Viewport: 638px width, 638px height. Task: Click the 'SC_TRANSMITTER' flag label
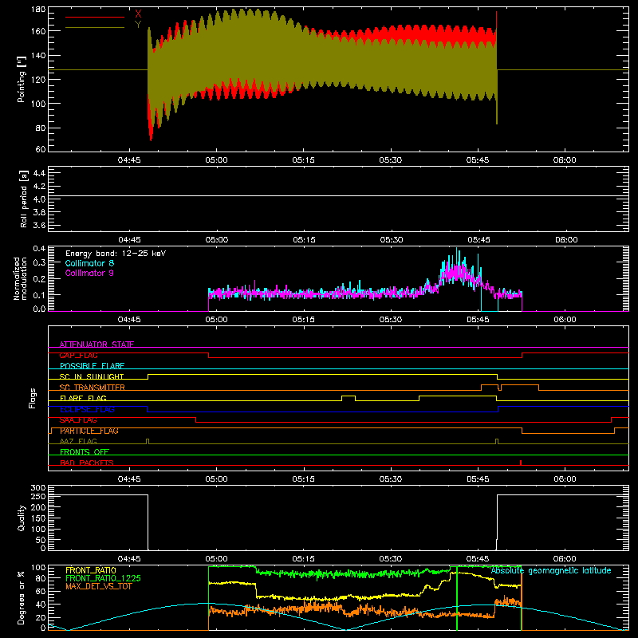(93, 388)
